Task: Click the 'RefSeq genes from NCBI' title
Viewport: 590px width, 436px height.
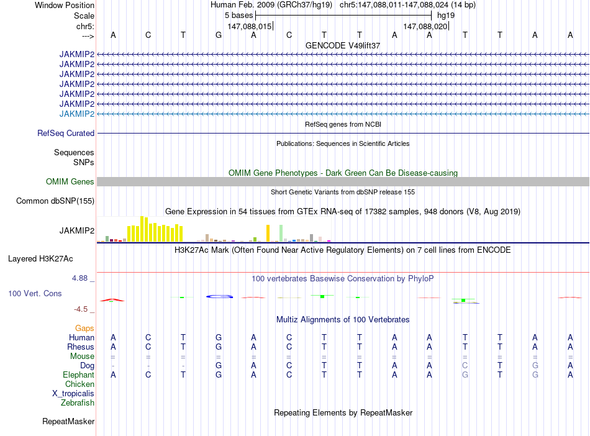Action: coord(343,124)
